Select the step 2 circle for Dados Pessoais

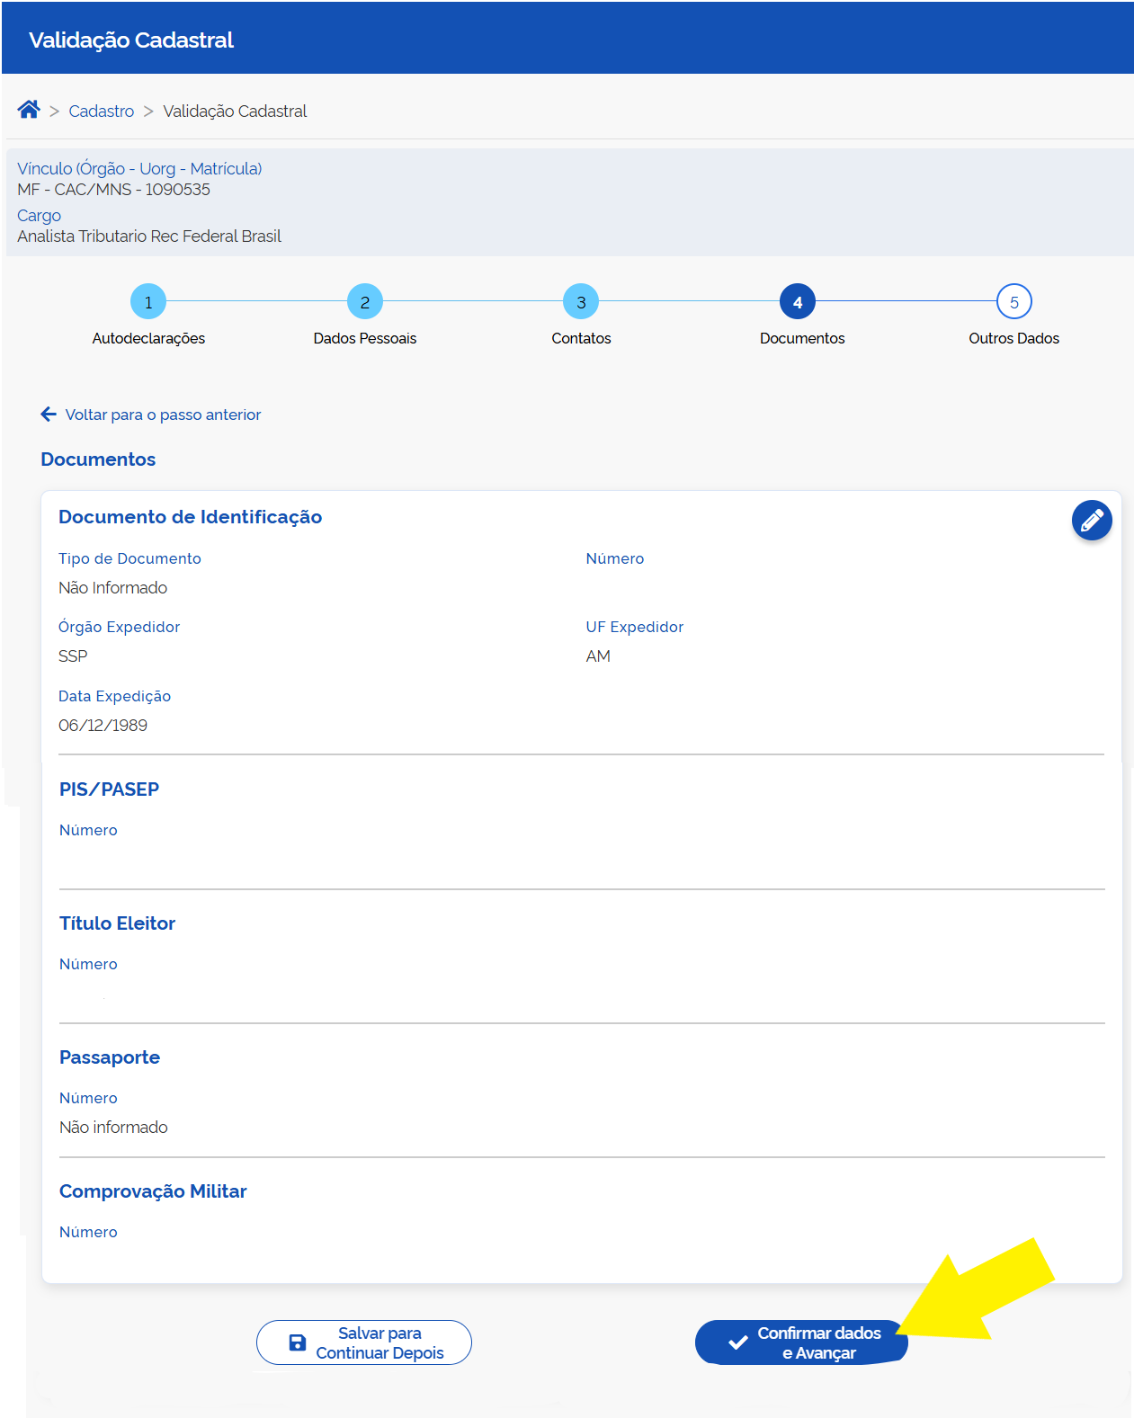click(365, 302)
